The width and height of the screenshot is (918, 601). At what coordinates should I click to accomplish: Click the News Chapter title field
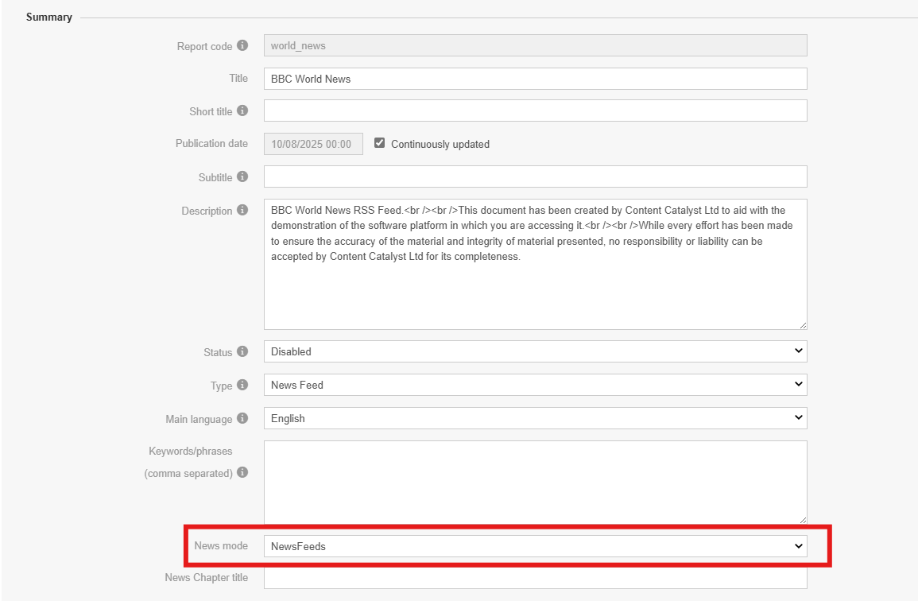coord(535,578)
